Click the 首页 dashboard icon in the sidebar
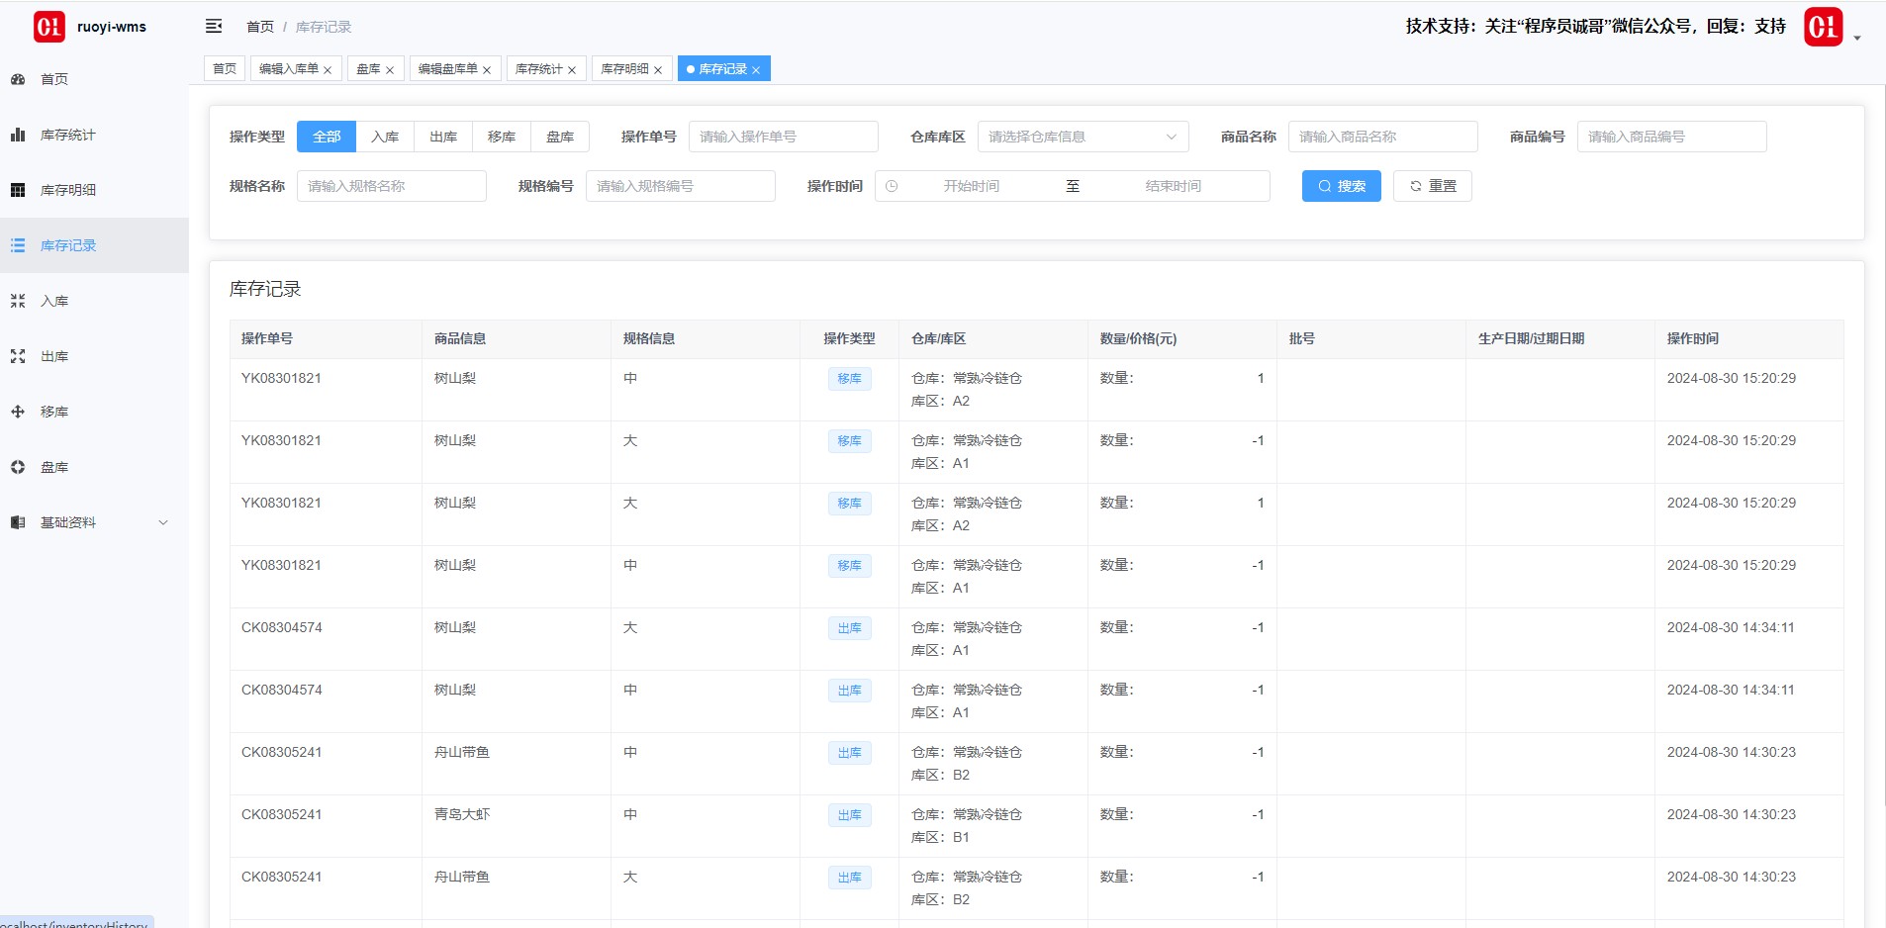The height and width of the screenshot is (928, 1886). (x=18, y=79)
